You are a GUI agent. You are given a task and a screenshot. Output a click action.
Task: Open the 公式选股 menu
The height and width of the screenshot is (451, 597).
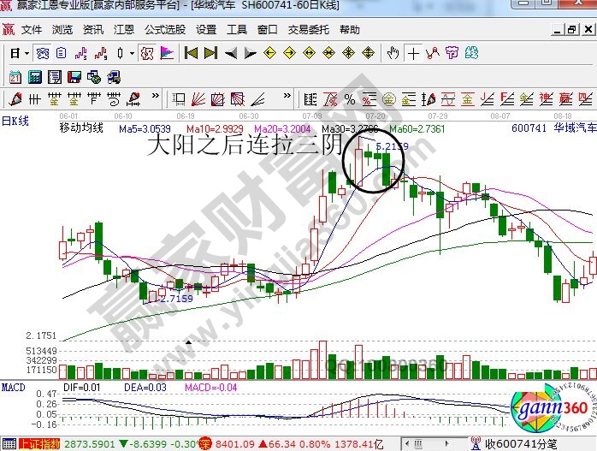pyautogui.click(x=164, y=30)
